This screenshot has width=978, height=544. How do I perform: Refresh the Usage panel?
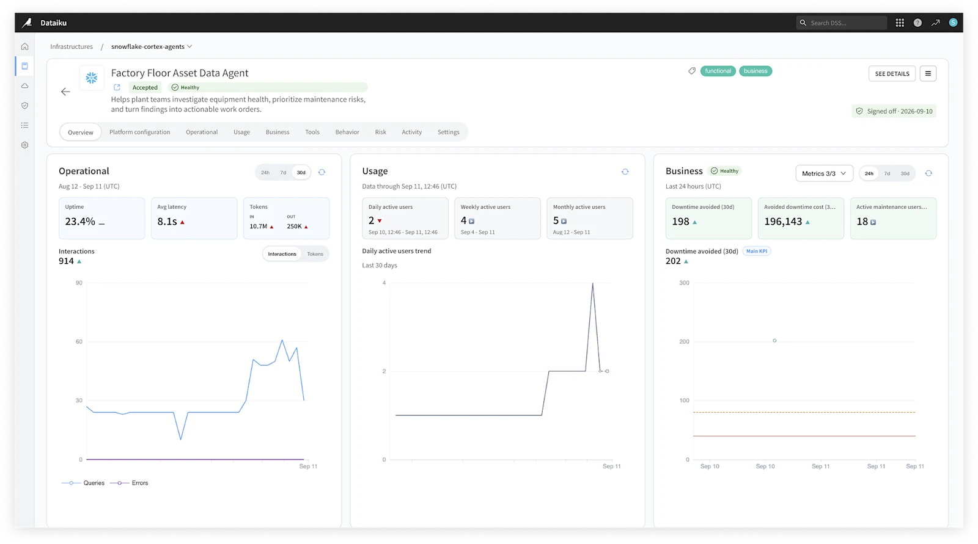point(625,172)
